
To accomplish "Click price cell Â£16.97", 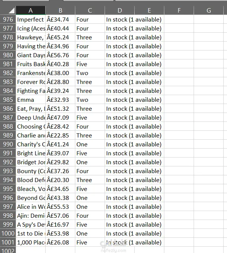I will pos(60,224).
